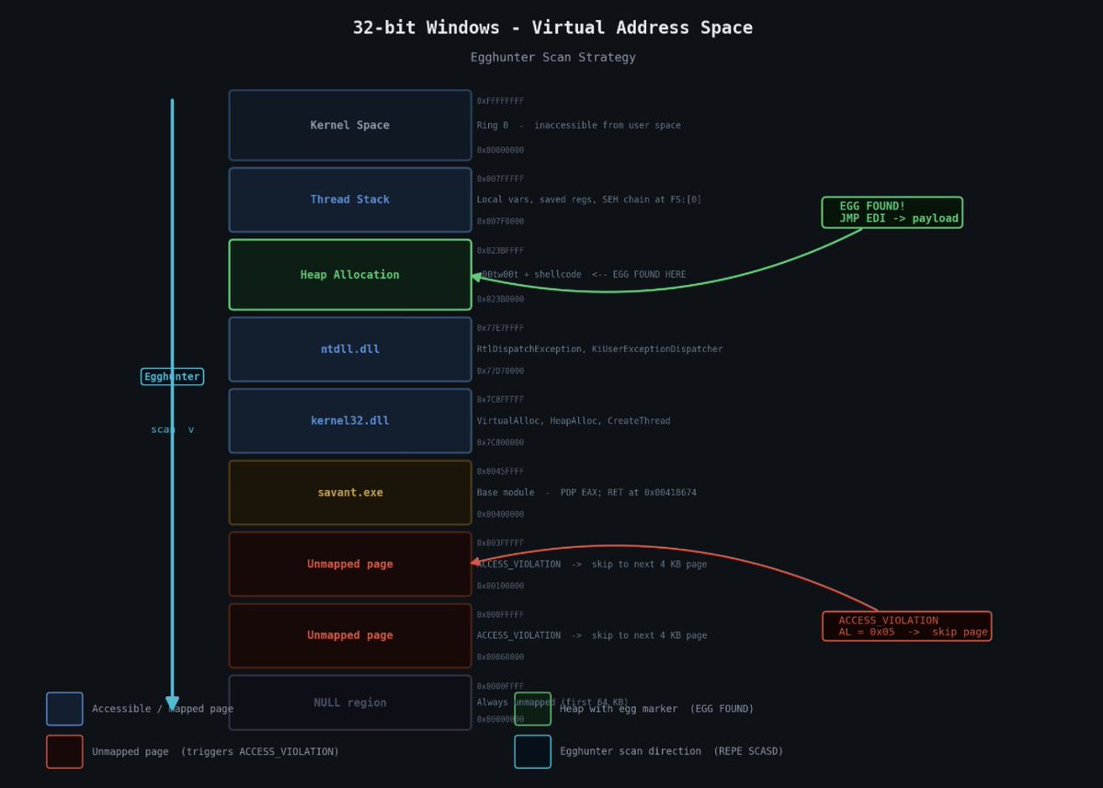Click the EGG FOUND! JMP EDI callout

[893, 212]
